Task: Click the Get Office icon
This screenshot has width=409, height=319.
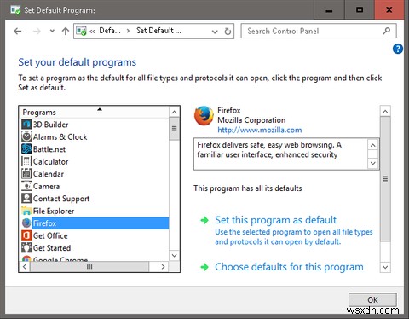Action: 26,235
